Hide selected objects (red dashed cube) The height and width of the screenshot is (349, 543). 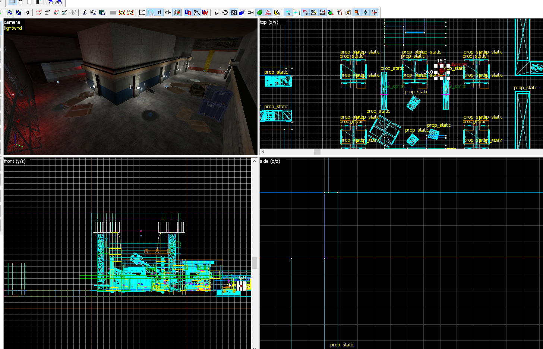click(x=39, y=12)
